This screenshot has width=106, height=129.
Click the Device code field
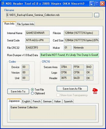(x=25, y=67)
